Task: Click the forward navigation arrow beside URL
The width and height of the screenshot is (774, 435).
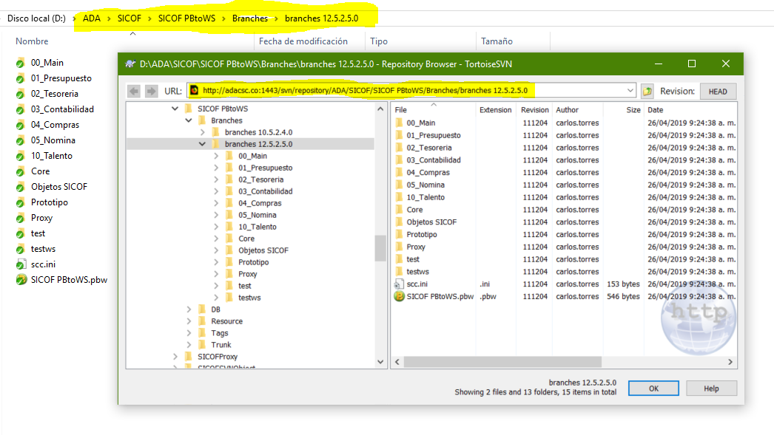Action: coord(151,91)
